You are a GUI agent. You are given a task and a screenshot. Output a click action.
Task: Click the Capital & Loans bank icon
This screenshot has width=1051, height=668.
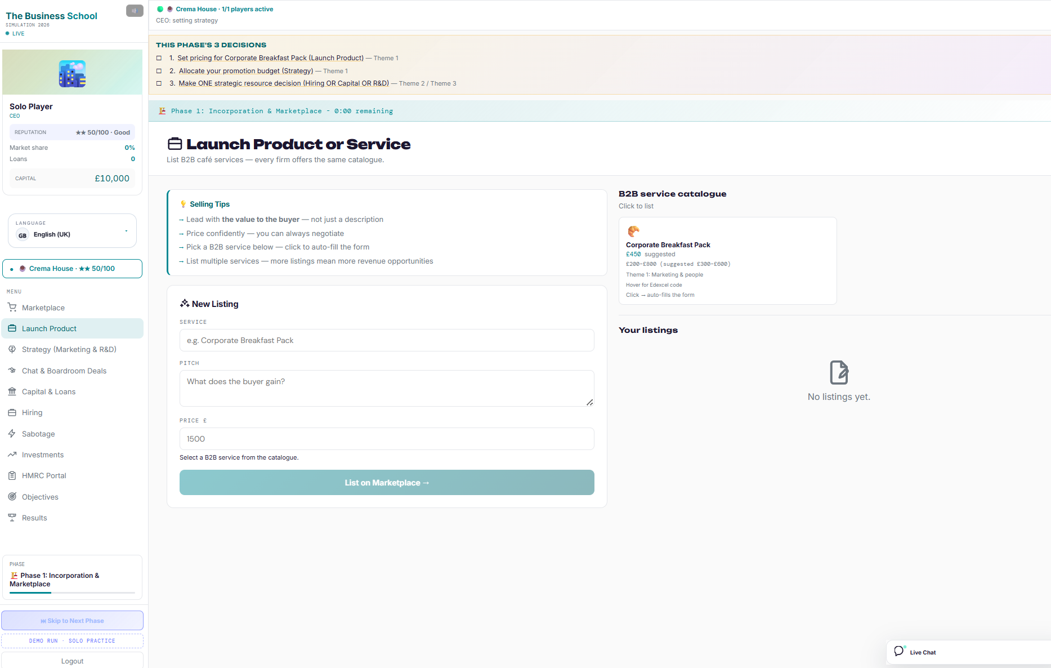(x=12, y=391)
